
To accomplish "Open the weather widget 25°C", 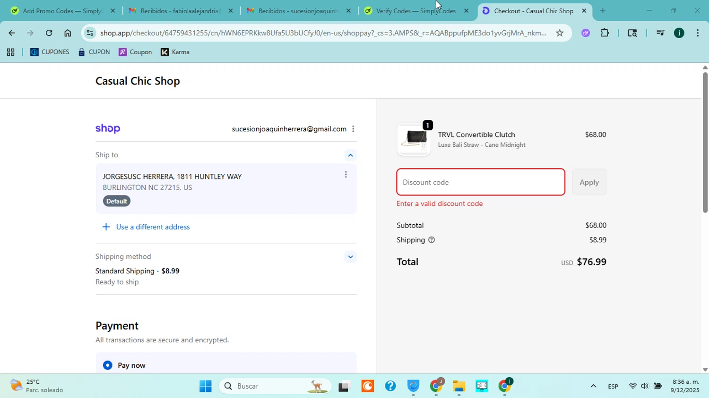I will 37,386.
